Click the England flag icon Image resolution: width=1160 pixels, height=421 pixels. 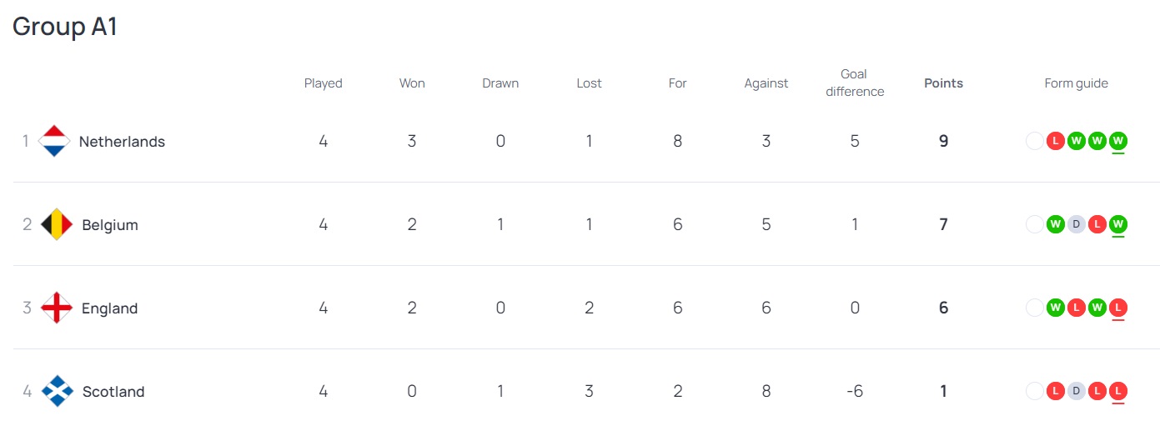[57, 308]
